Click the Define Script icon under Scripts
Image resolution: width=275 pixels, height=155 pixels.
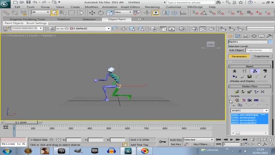(237, 100)
